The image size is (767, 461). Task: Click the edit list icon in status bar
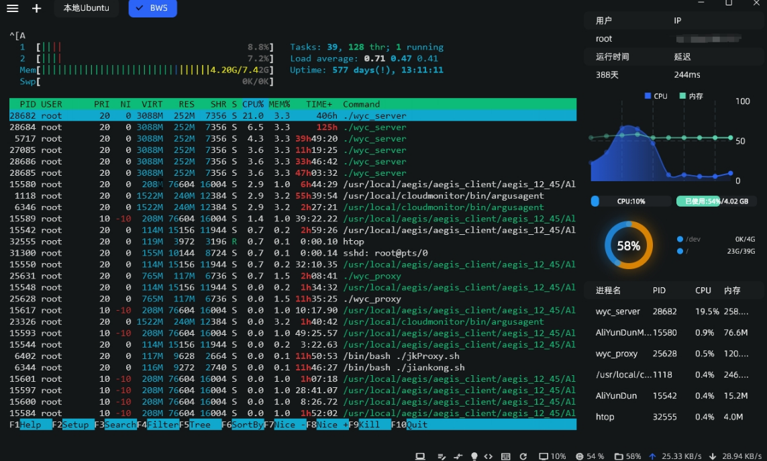[442, 456]
